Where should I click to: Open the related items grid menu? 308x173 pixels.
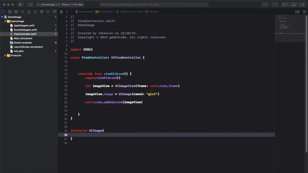click(61, 12)
